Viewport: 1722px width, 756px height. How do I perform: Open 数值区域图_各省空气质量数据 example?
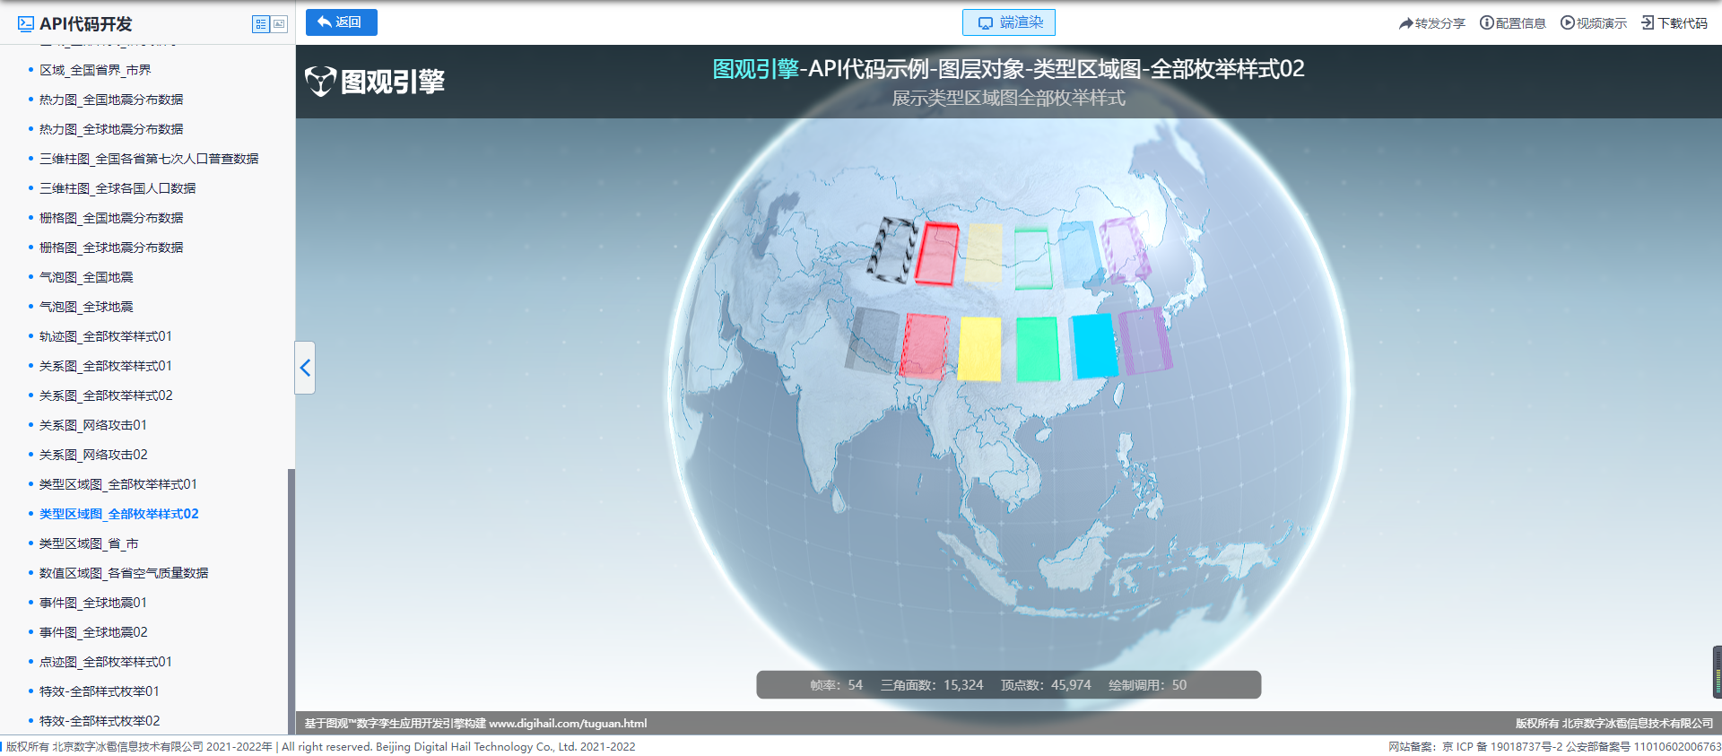124,573
